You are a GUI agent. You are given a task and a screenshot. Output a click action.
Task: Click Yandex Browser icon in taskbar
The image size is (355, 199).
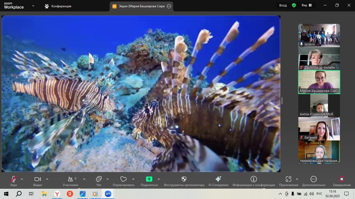point(57,194)
